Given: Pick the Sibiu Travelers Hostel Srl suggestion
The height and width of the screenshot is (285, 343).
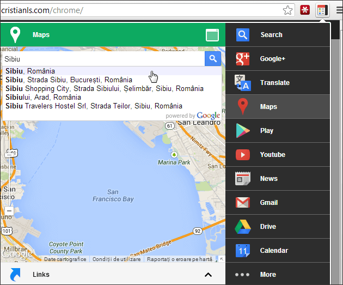Looking at the screenshot, I should [x=94, y=106].
